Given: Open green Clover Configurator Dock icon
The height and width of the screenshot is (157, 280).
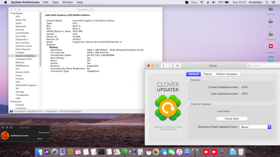Looking at the screenshot, I should pos(125,152).
